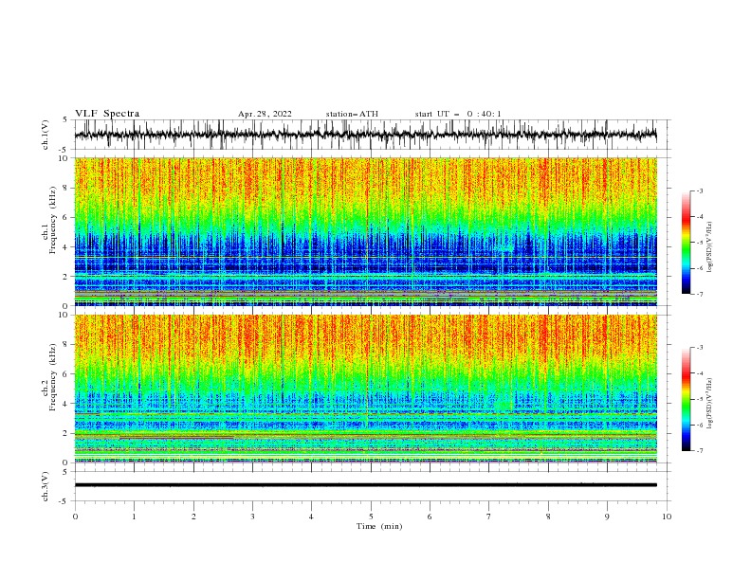Click the "0" tick on the time axis
Viewport: 751px width, 580px height.
[75, 517]
